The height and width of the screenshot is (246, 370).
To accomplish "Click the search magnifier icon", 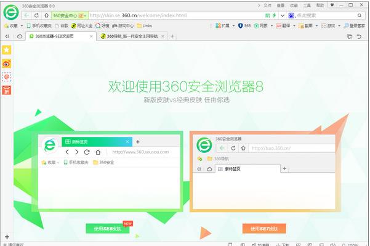I will coord(360,15).
